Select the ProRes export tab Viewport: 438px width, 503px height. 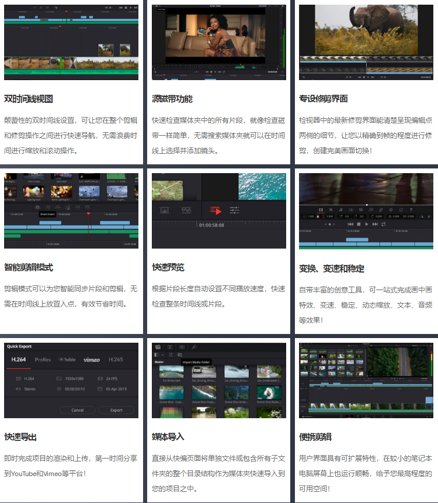[43, 359]
